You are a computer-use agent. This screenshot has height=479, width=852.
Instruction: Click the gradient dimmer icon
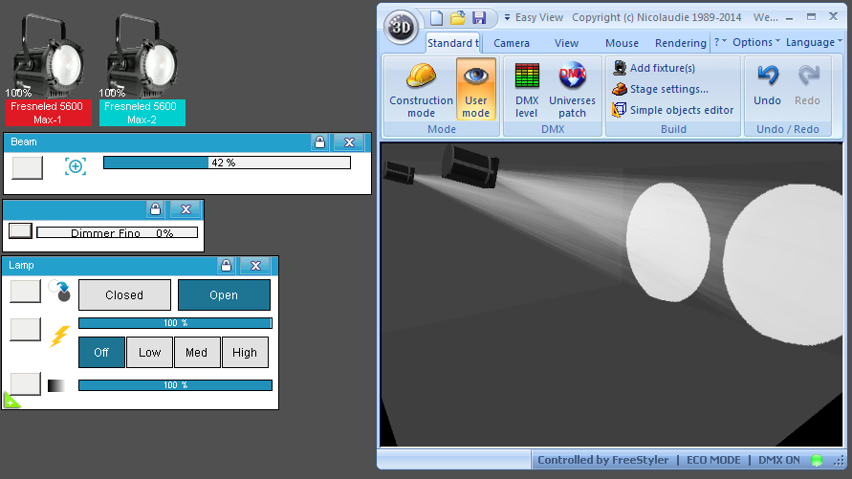56,385
